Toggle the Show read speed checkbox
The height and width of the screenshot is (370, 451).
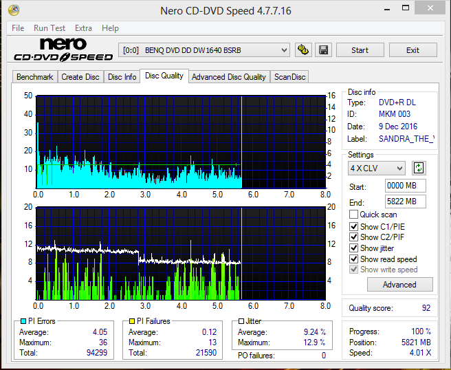(x=353, y=259)
